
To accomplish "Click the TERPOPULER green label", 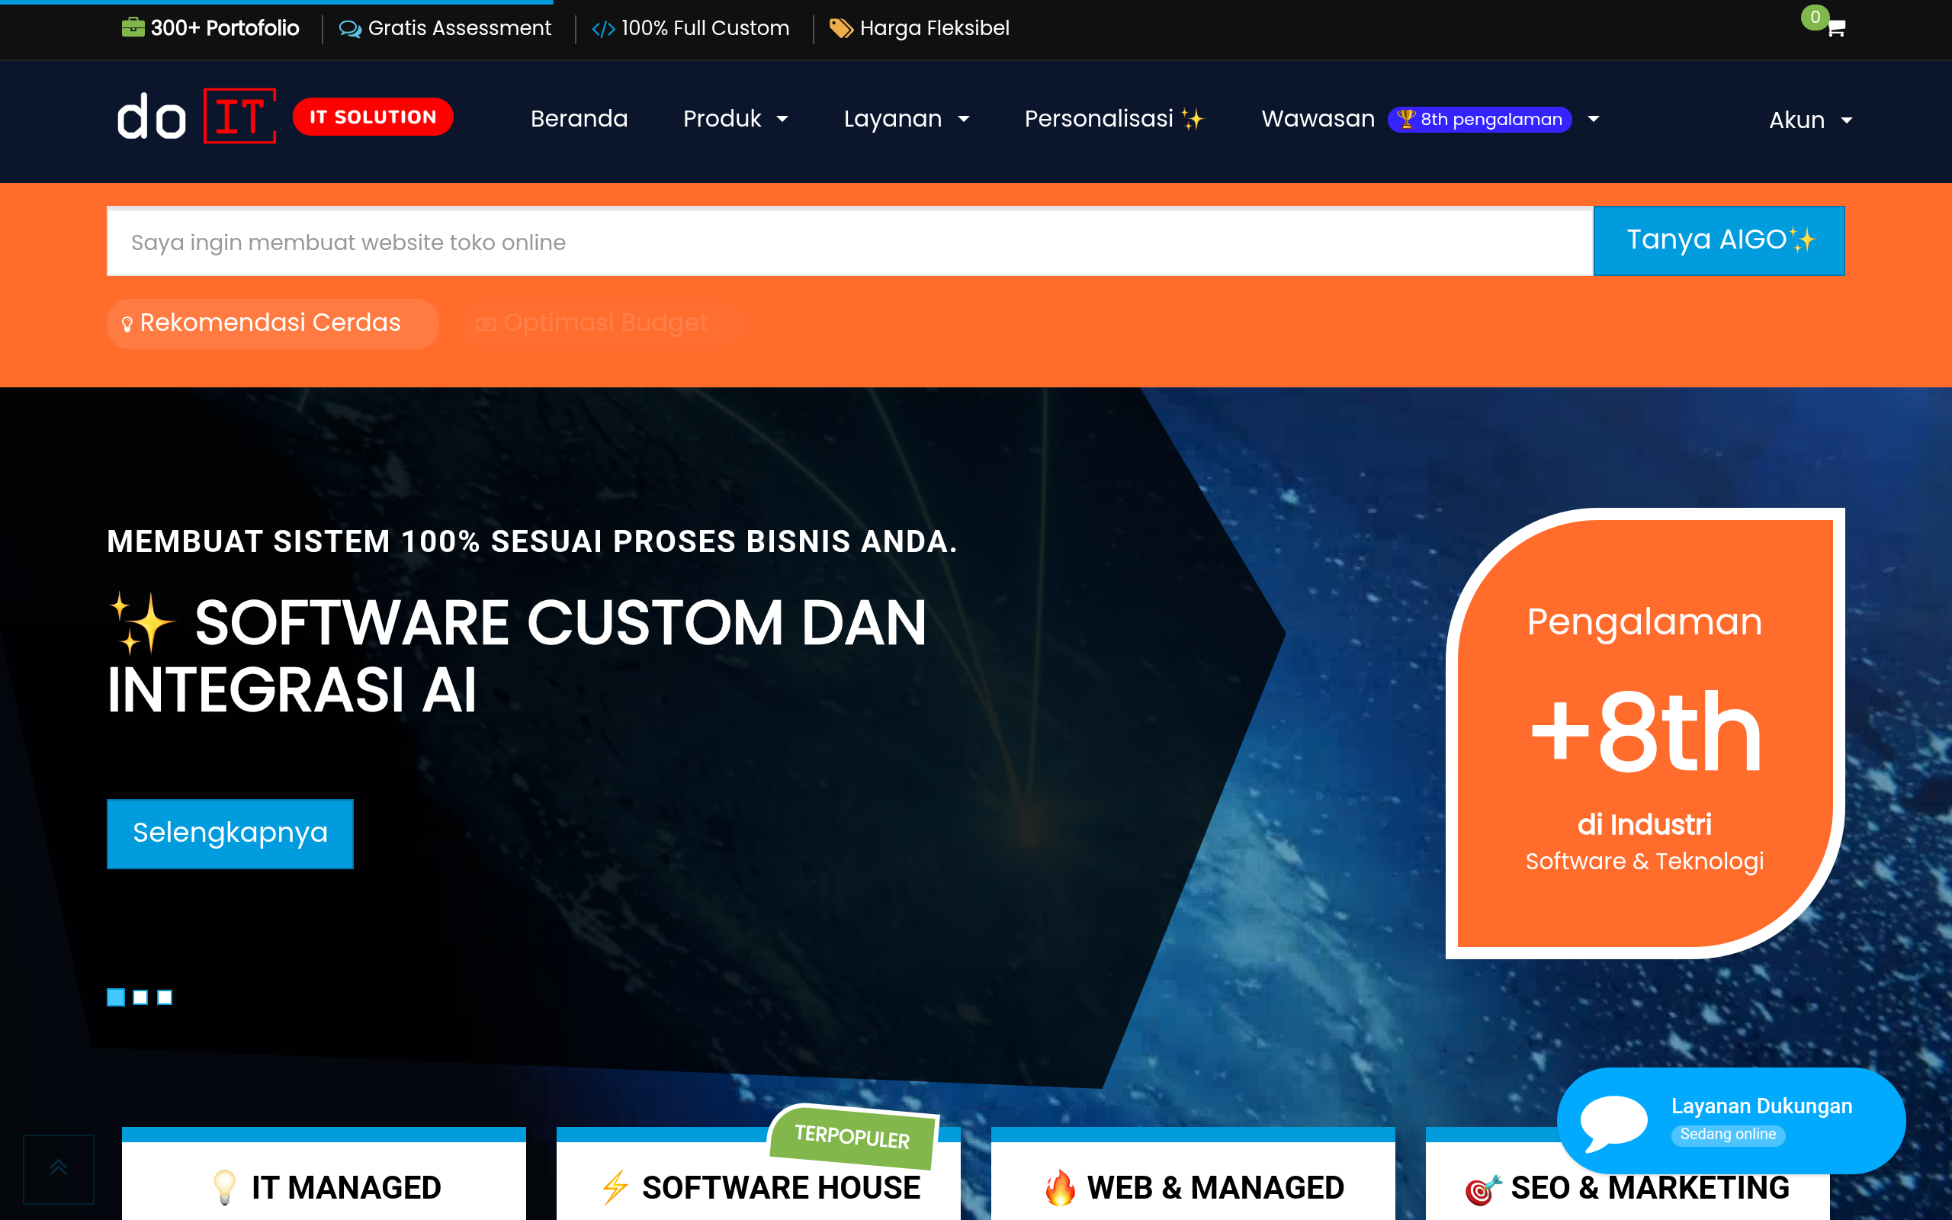I will 852,1137.
